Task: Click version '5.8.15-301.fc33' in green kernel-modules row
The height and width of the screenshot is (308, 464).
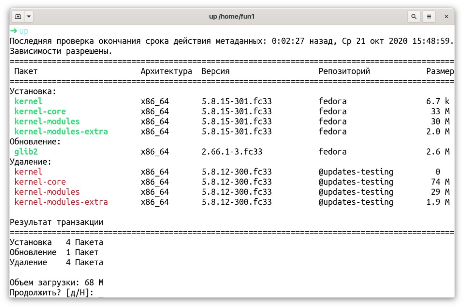Action: 237,121
